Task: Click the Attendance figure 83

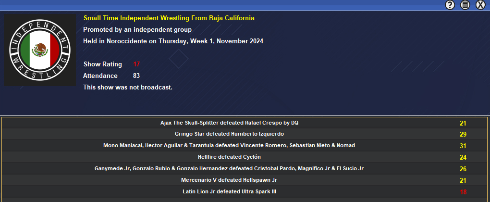Action: [136, 76]
